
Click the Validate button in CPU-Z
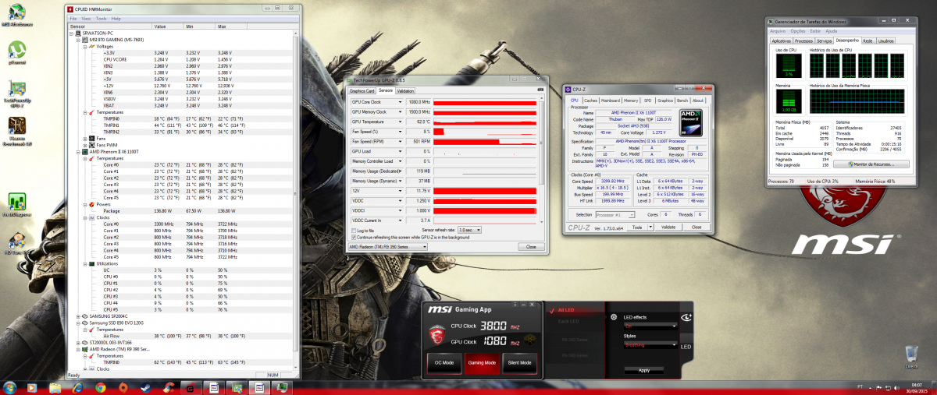pyautogui.click(x=668, y=227)
